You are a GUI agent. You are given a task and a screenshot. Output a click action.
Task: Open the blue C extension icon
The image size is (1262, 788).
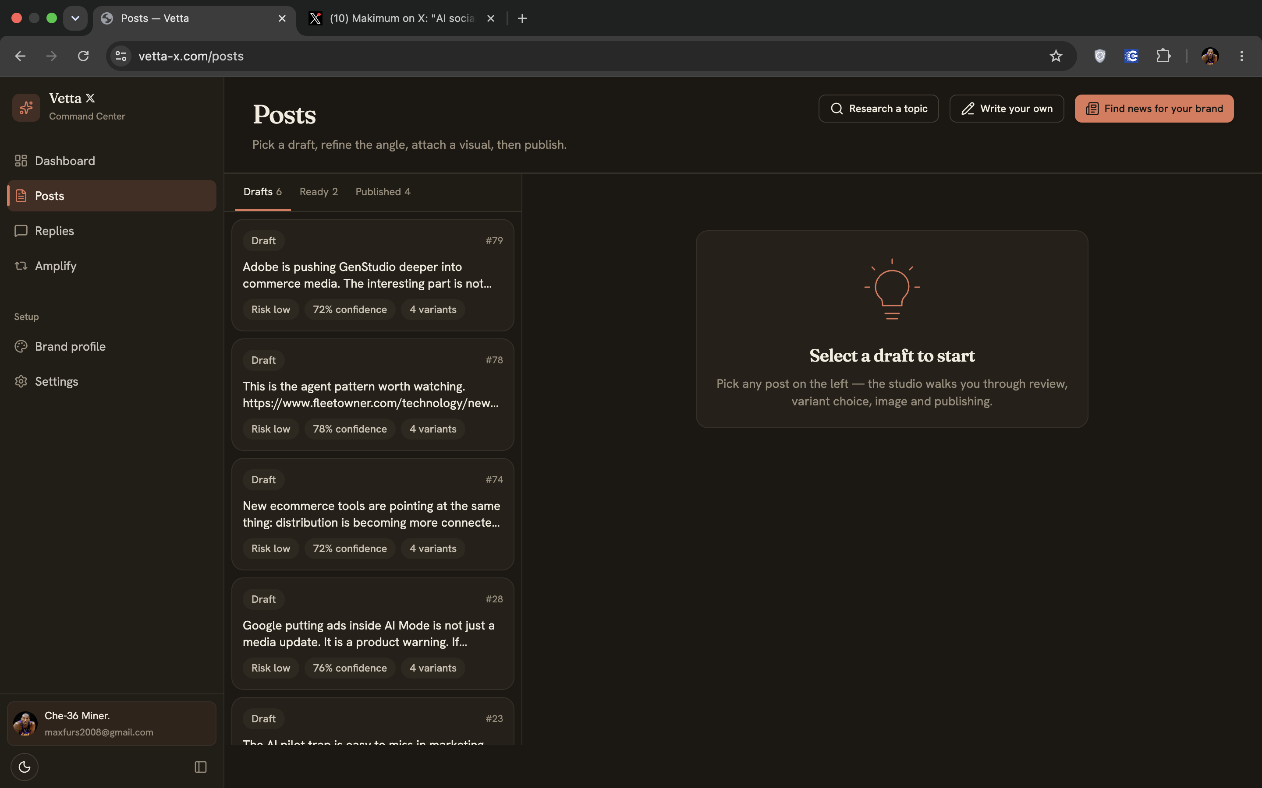[x=1131, y=56]
